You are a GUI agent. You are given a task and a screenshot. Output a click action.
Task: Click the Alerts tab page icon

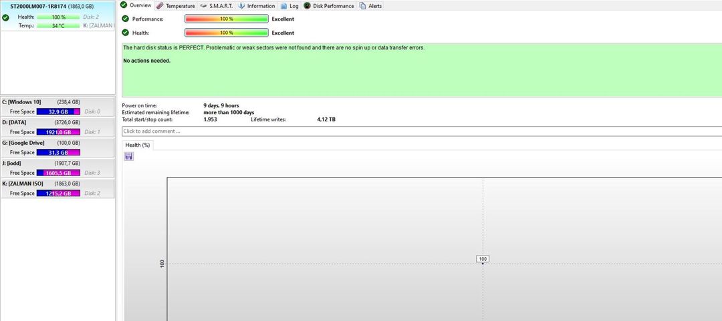point(363,5)
